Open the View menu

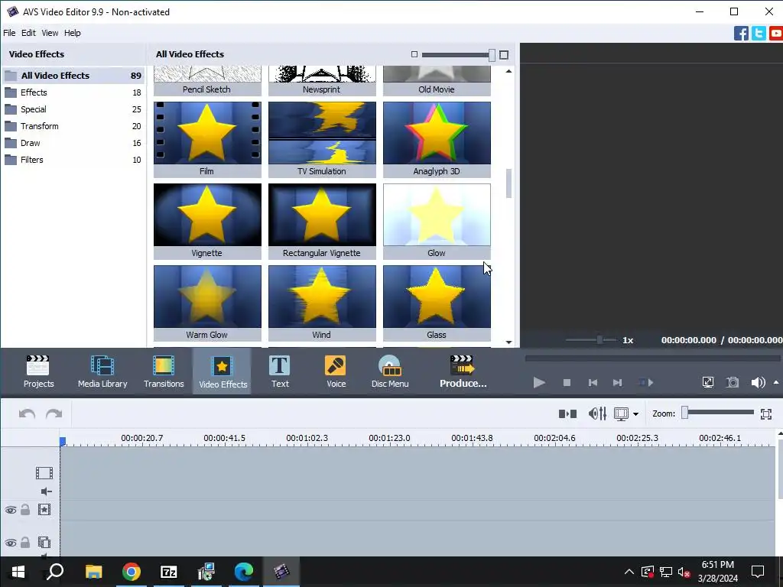(50, 33)
